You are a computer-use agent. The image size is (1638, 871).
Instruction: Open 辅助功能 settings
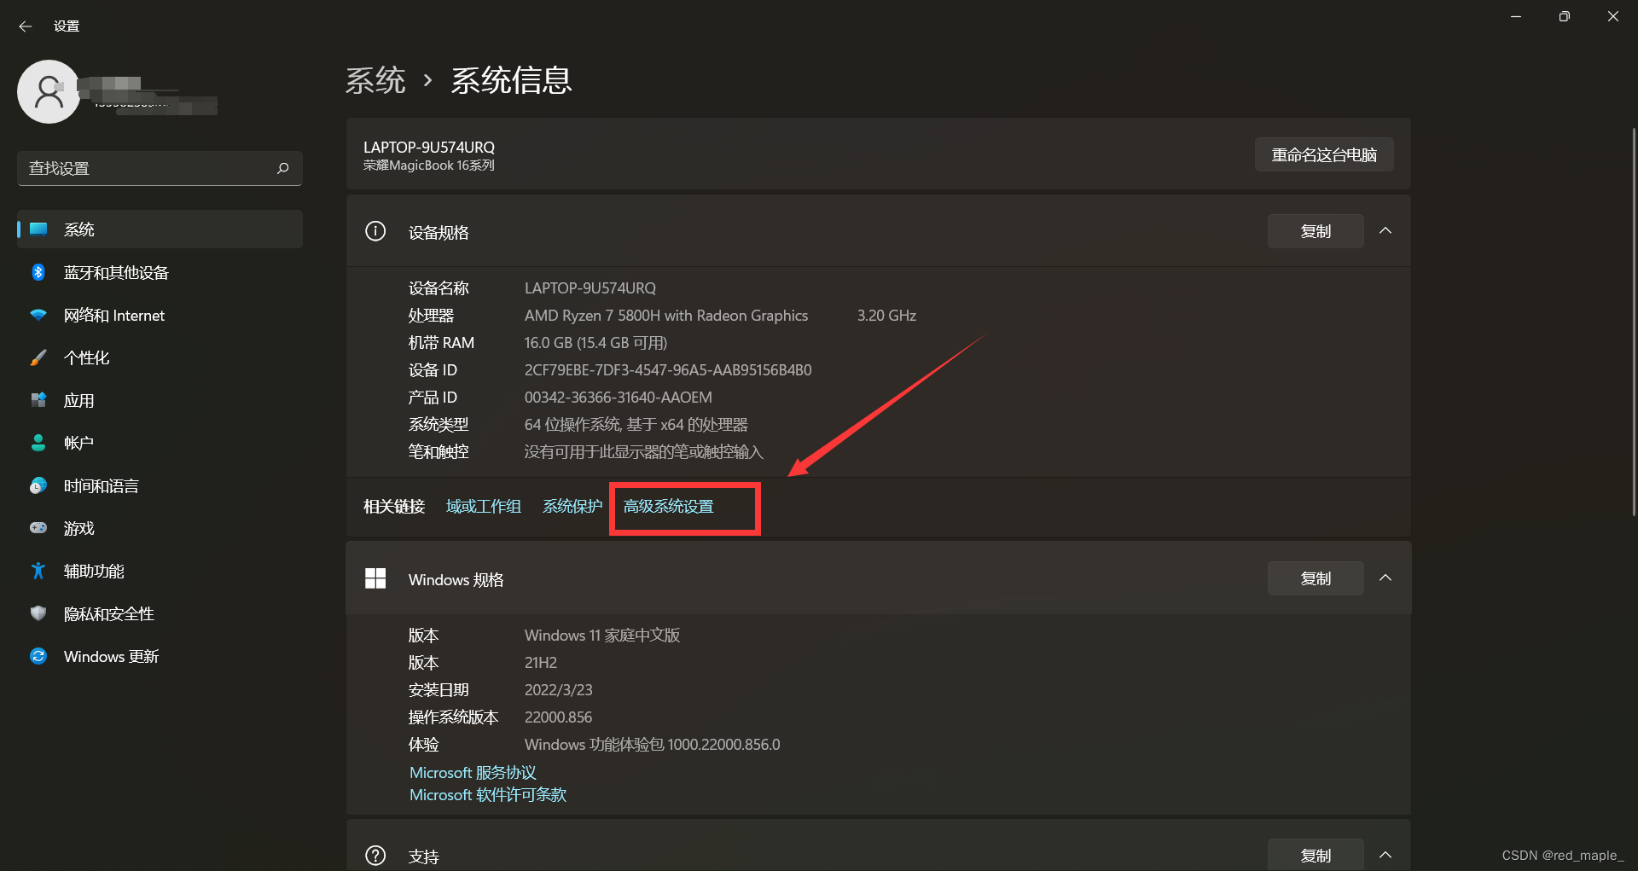(160, 571)
